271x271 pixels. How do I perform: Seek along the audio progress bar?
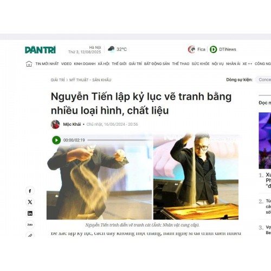pos(120,140)
